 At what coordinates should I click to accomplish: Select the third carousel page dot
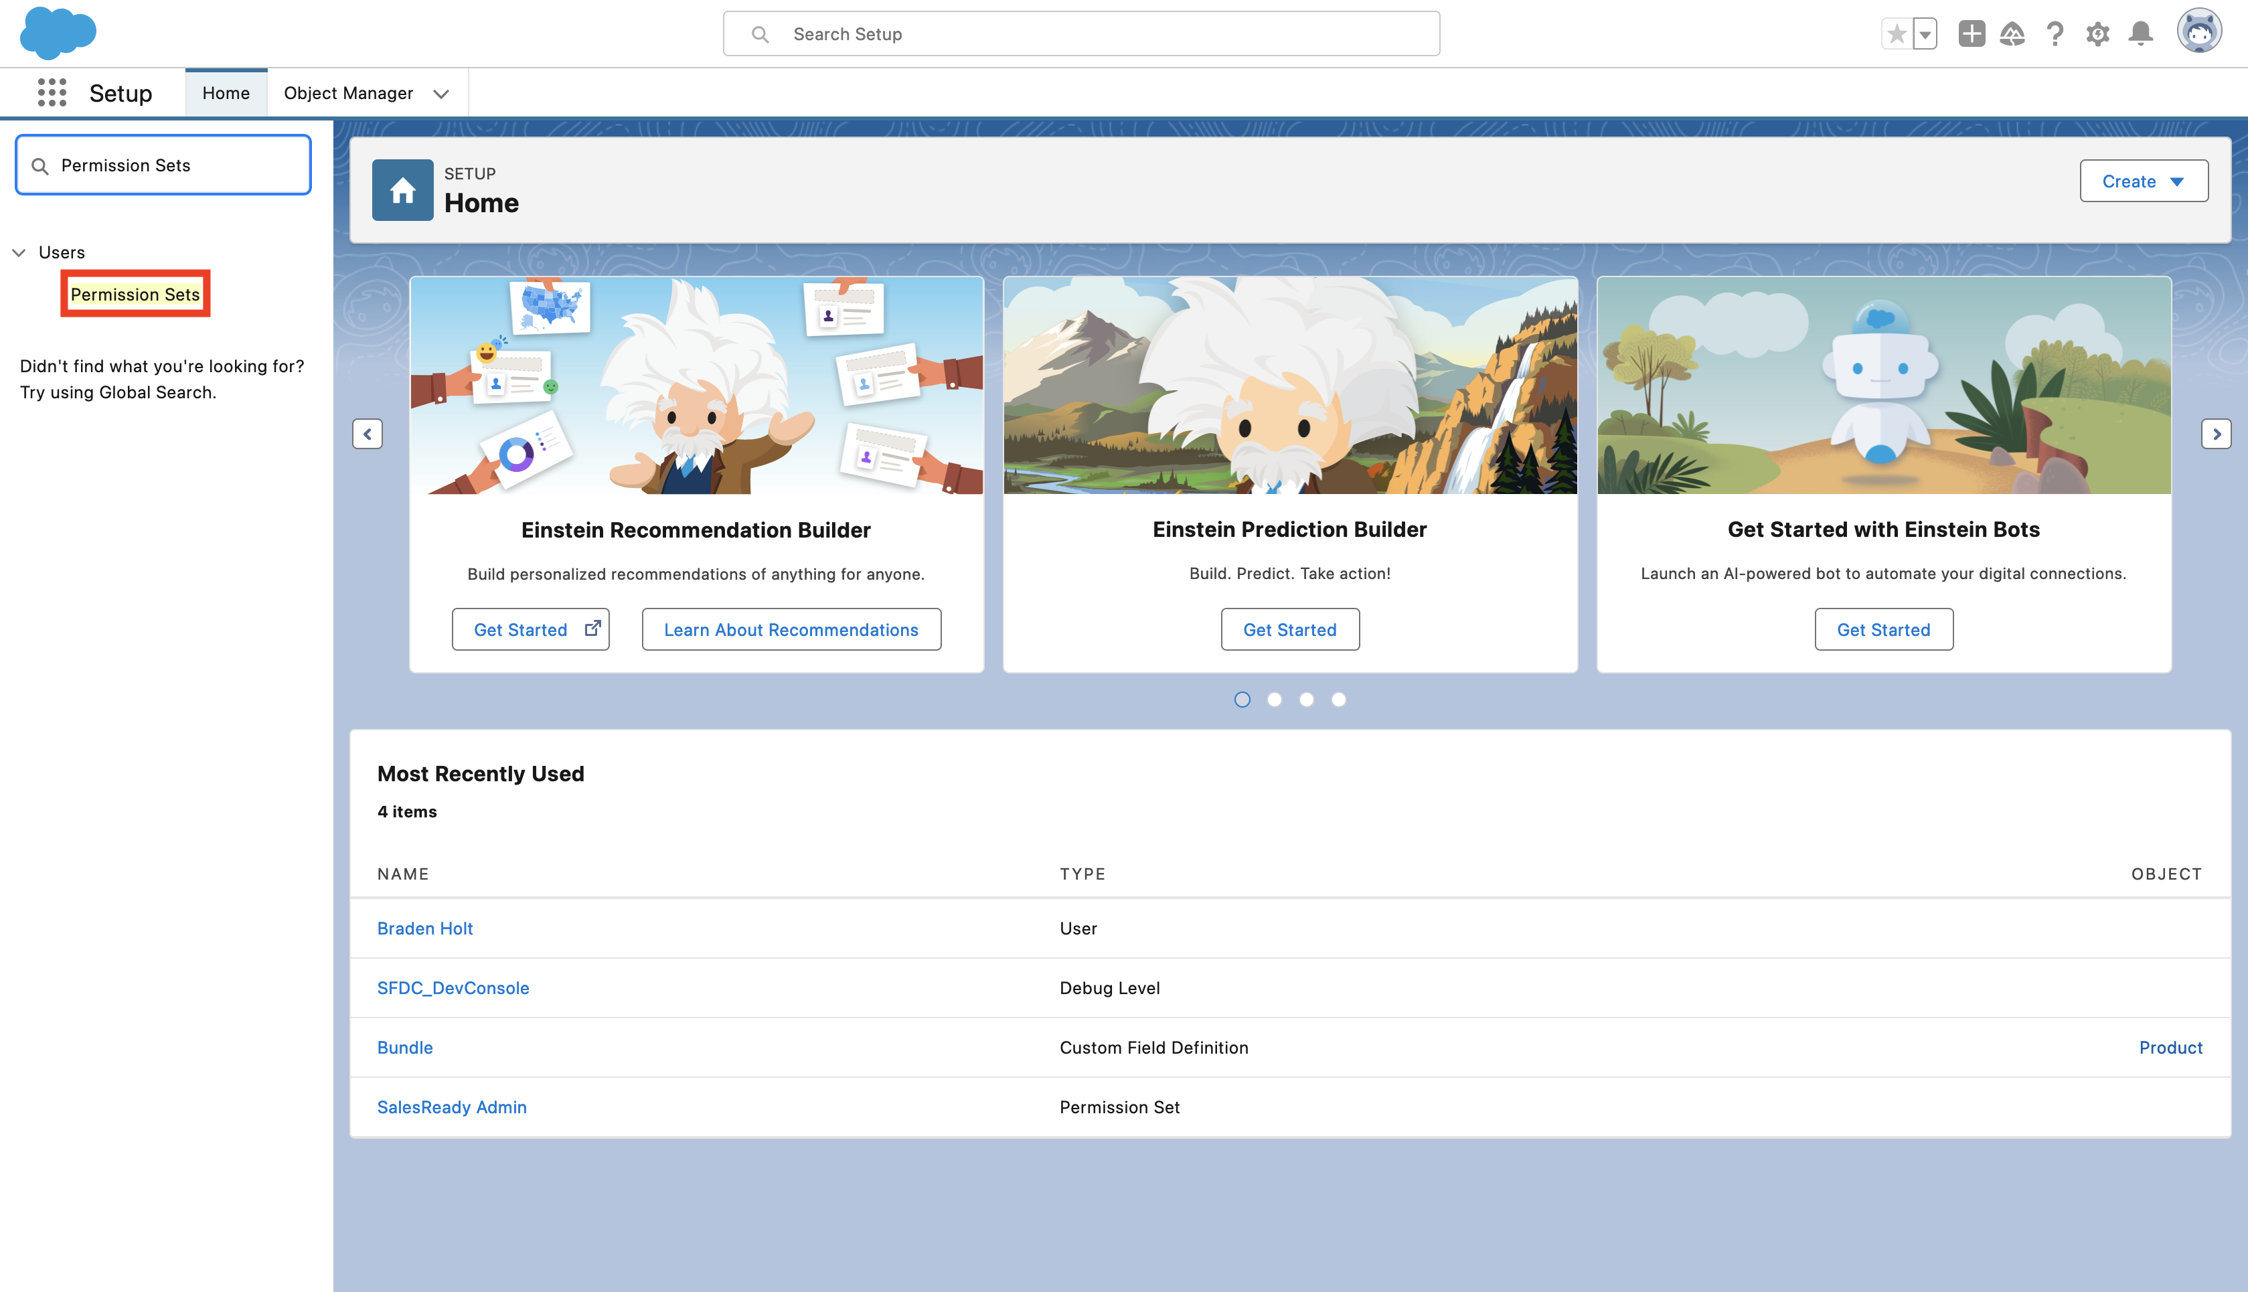1306,700
